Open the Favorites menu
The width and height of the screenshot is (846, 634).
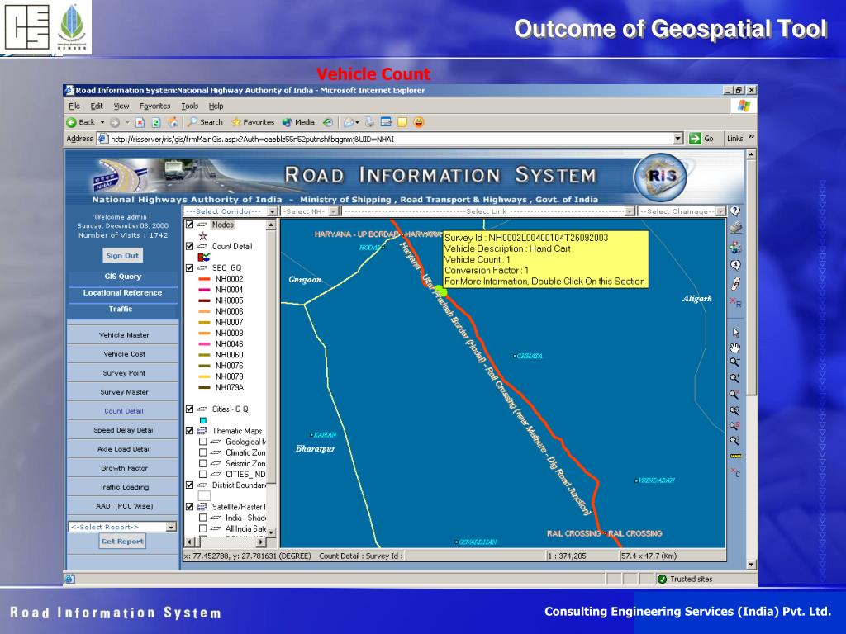pos(154,106)
